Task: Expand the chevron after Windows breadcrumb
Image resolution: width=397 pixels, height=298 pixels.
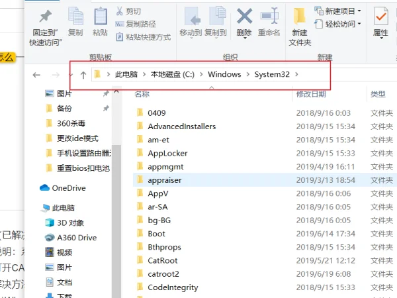Action: coord(248,74)
